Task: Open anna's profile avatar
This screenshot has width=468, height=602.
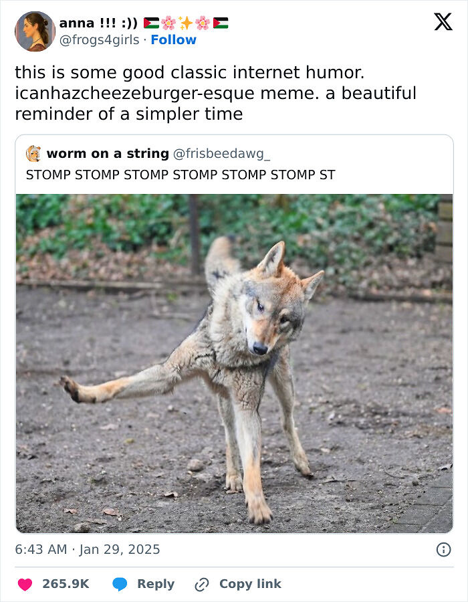Action: (x=35, y=31)
